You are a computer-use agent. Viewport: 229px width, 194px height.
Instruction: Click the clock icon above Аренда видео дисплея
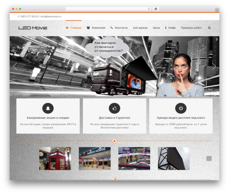[181, 108]
